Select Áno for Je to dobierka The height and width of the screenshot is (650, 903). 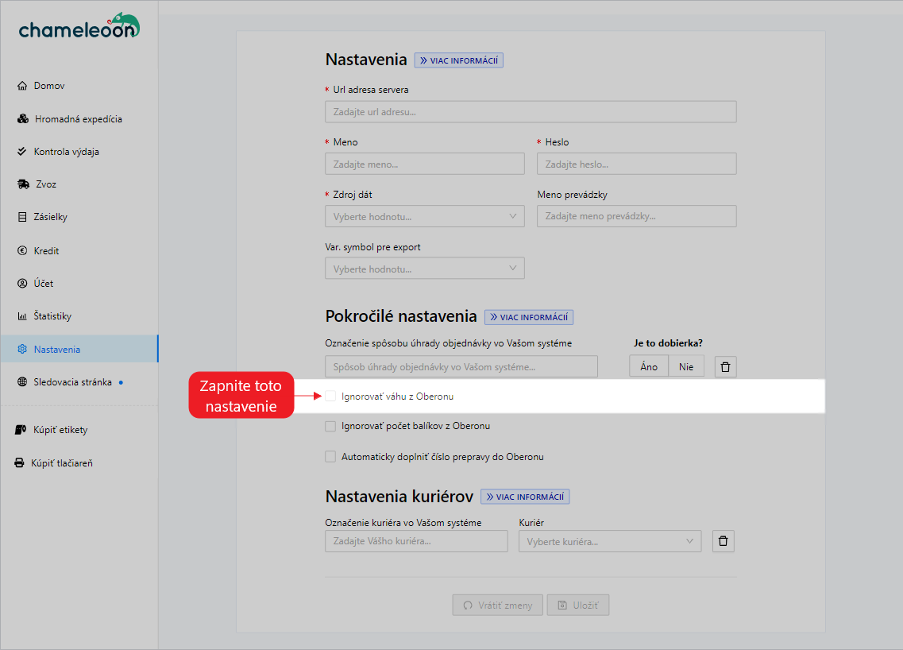pyautogui.click(x=649, y=366)
